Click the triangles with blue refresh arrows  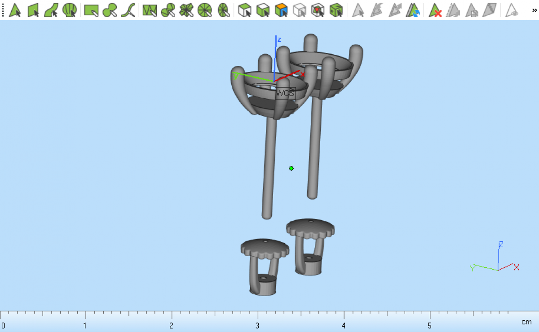[x=413, y=10]
